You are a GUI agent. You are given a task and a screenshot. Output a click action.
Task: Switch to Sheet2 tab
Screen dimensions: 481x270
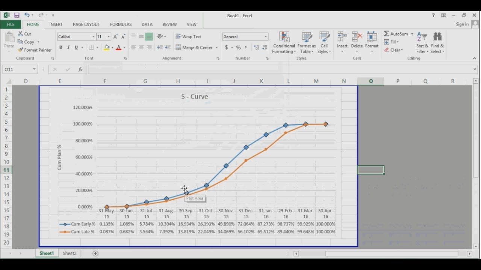tap(70, 253)
